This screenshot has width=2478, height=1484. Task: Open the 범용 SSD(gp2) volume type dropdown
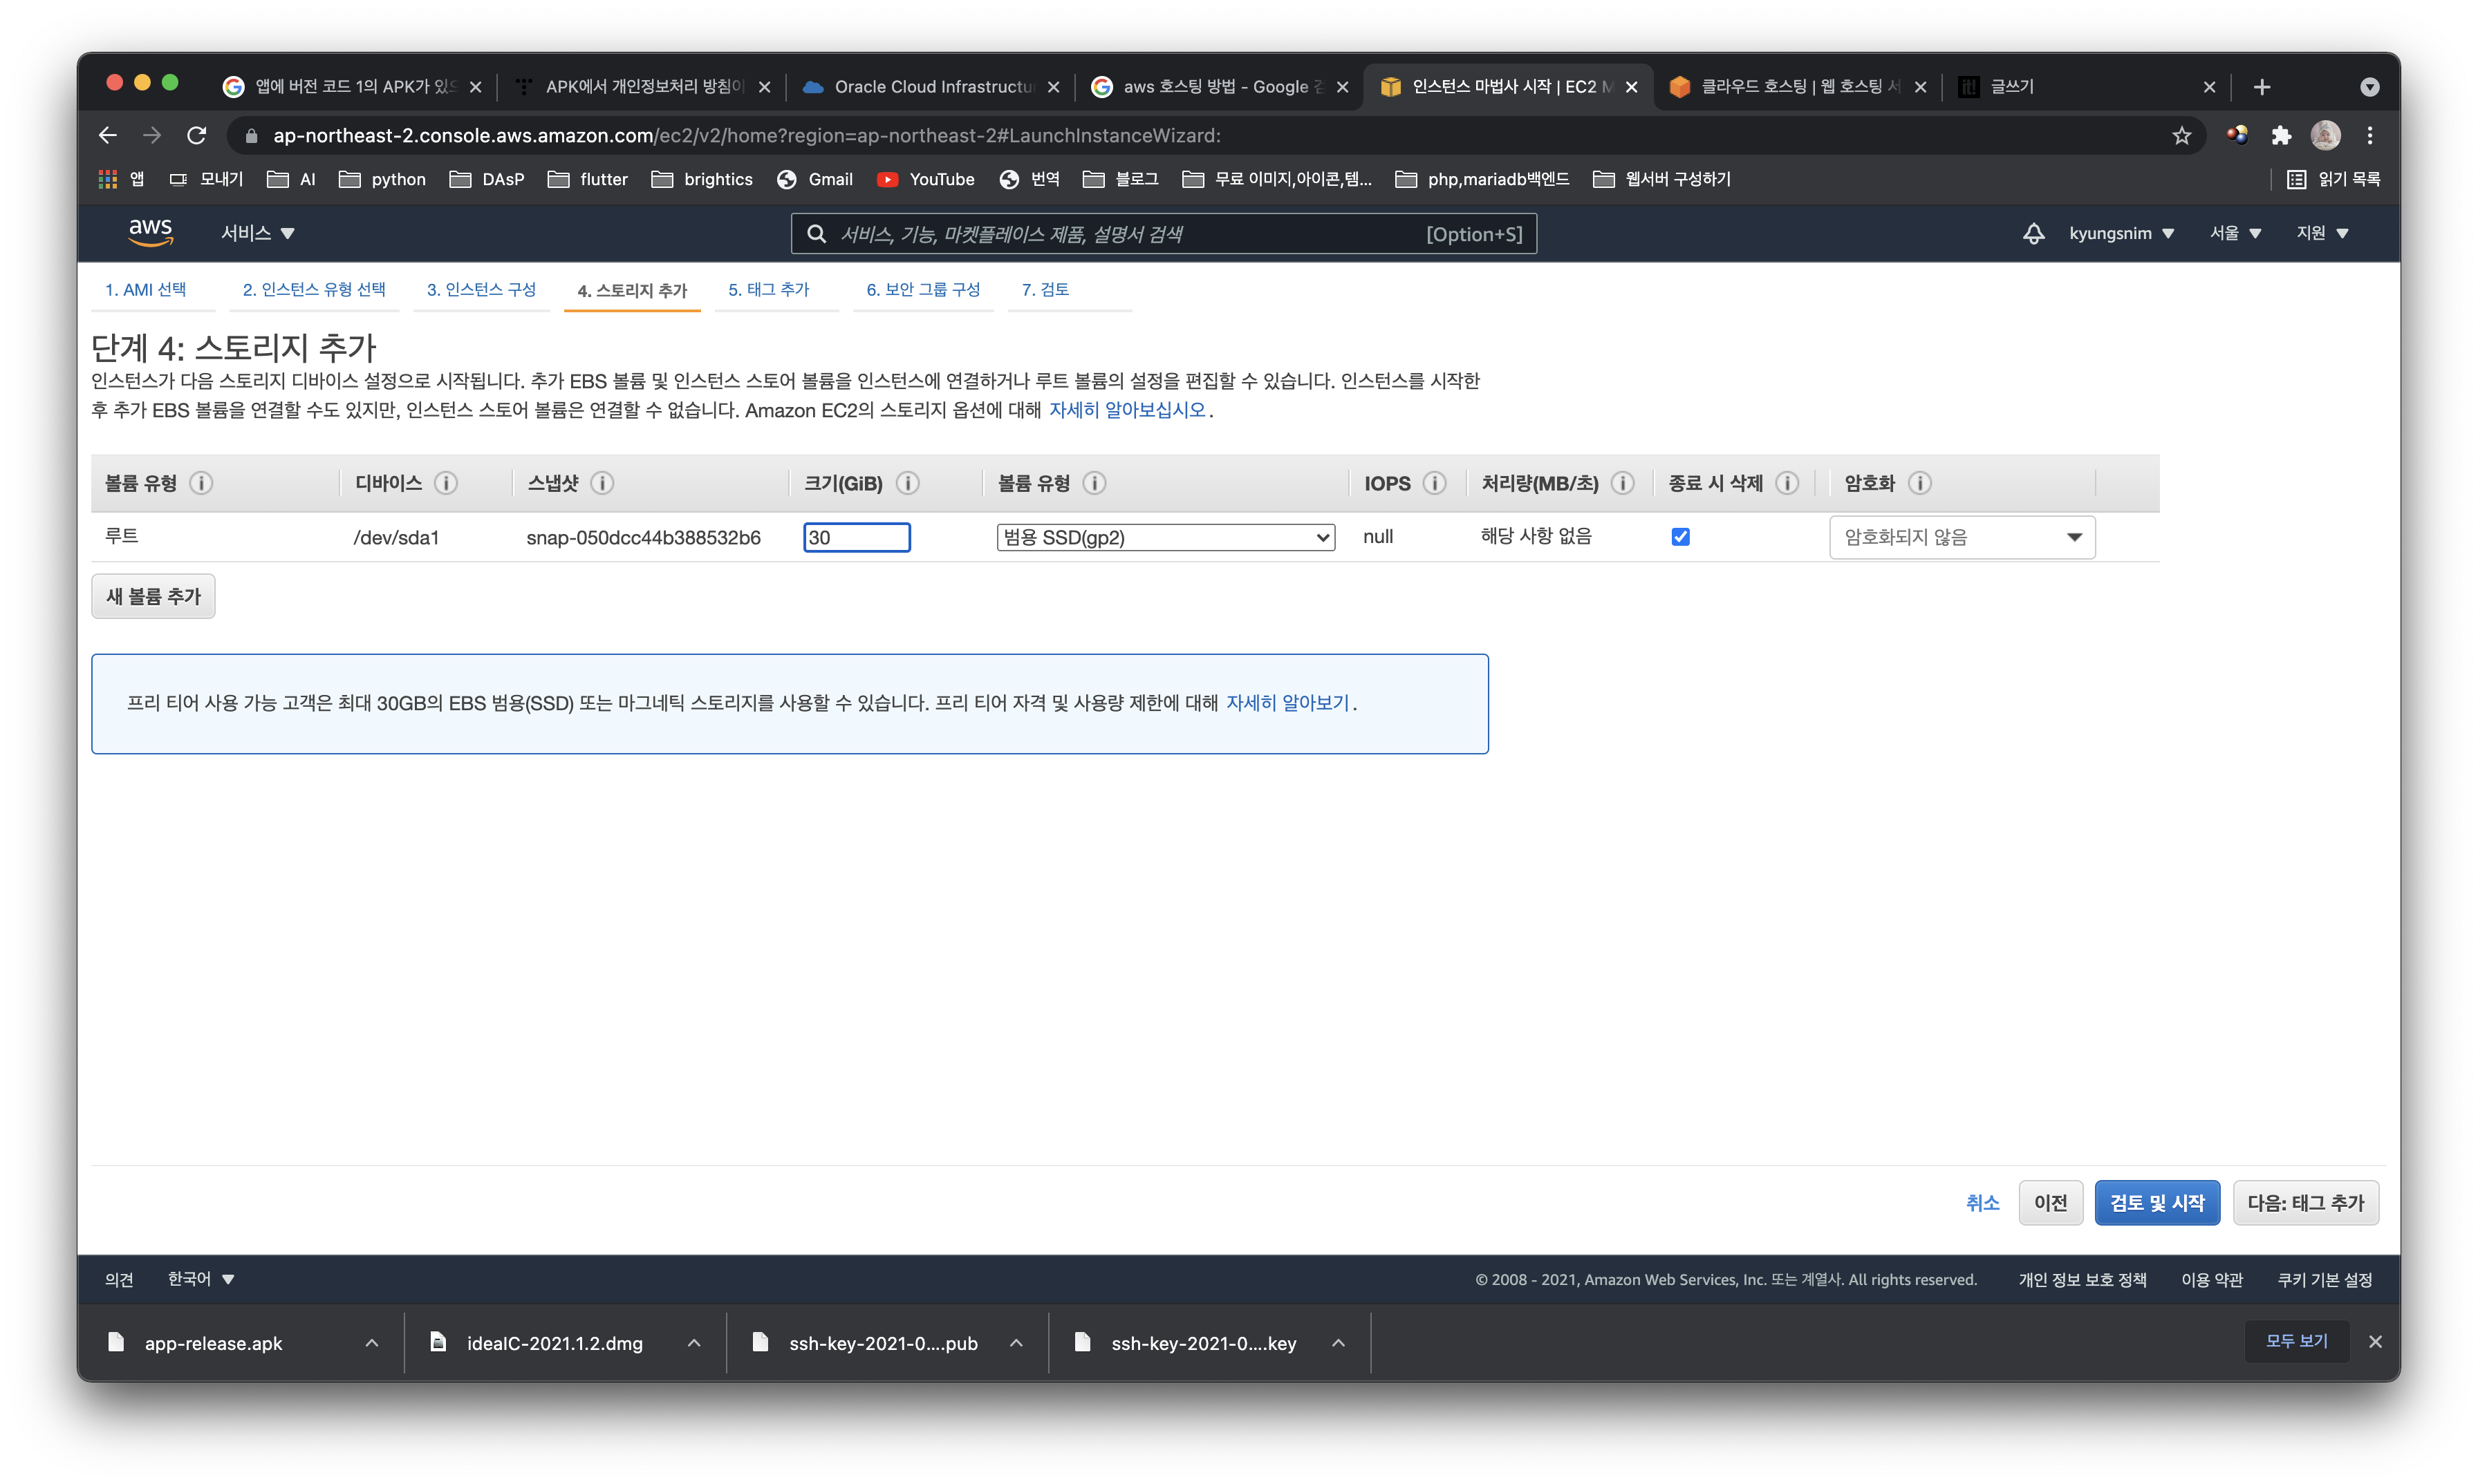(1165, 538)
